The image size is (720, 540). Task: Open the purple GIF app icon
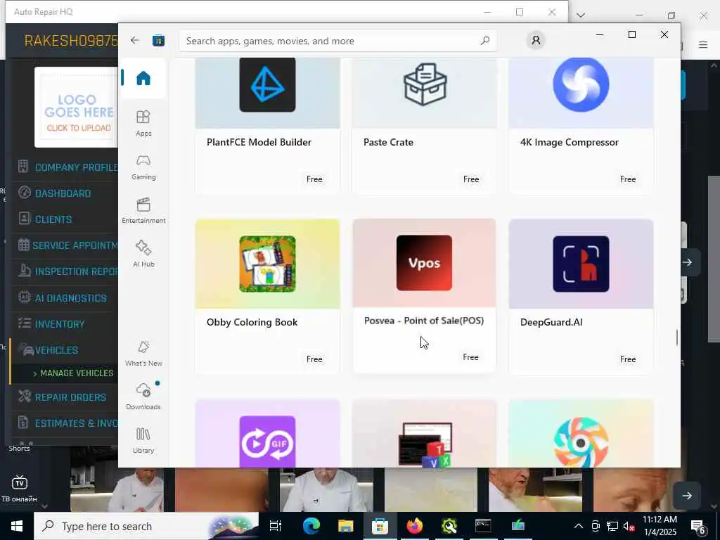pos(267,442)
